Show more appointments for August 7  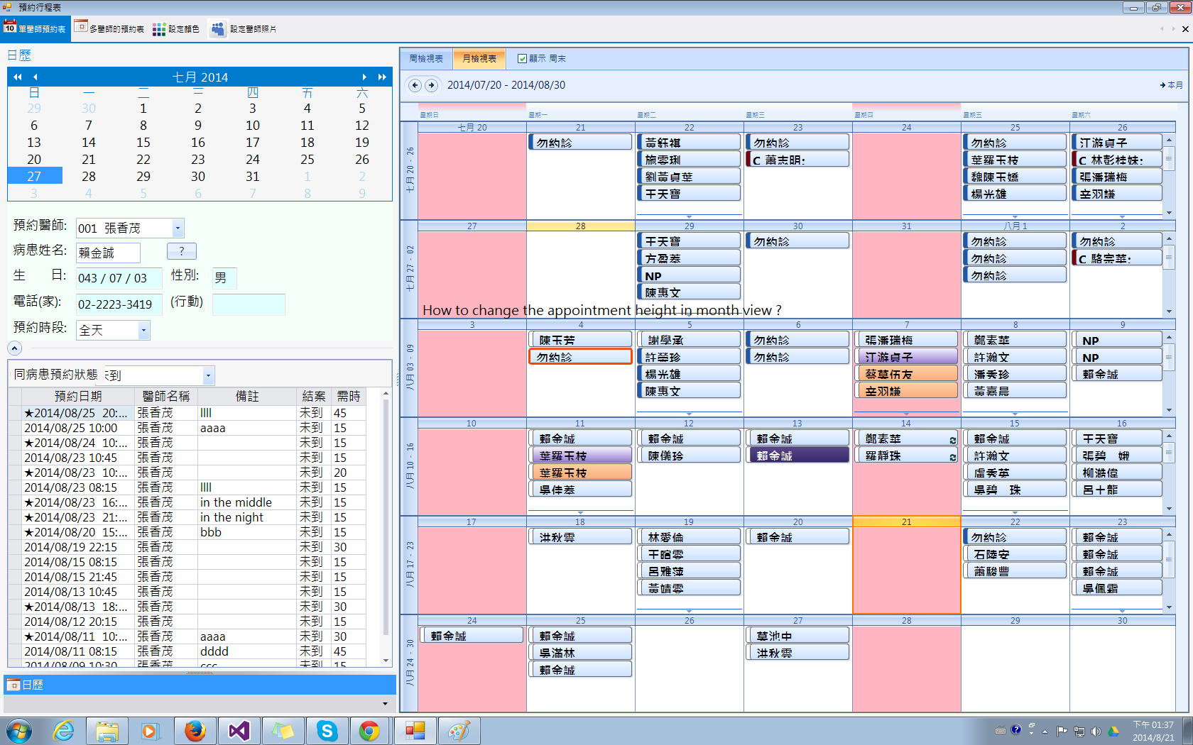[906, 414]
